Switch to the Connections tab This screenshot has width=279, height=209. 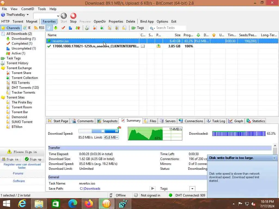(x=191, y=121)
